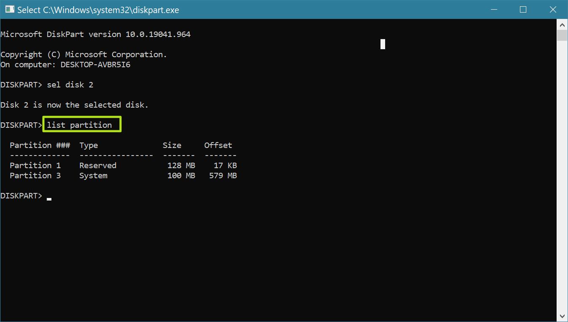Click the title bar text of diskpart window
Screen dimensions: 568x322
tap(92, 9)
